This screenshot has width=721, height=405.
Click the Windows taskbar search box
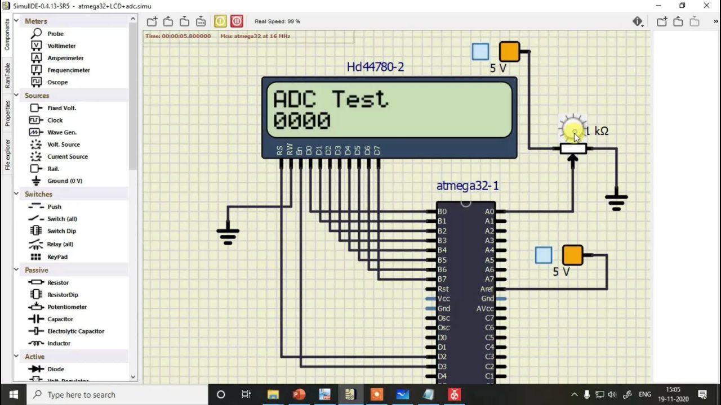pos(117,394)
